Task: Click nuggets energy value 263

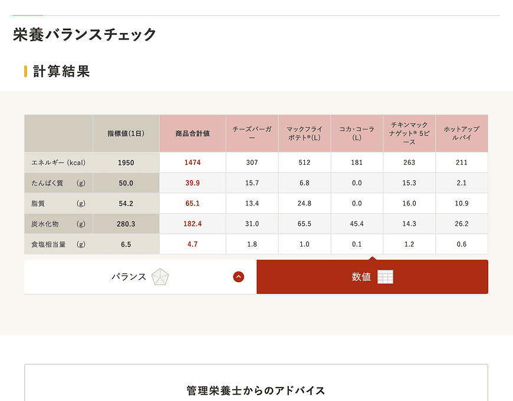Action: [409, 163]
